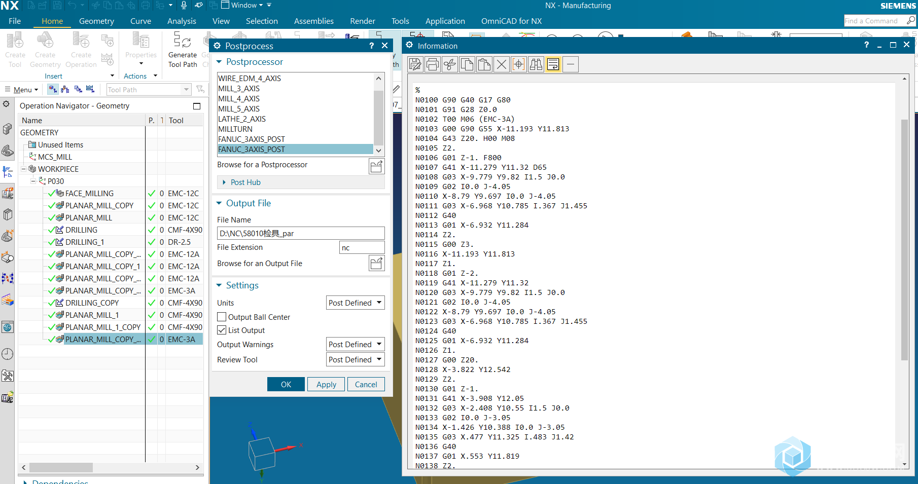Click the settings gear atop left resource bar

point(6,104)
